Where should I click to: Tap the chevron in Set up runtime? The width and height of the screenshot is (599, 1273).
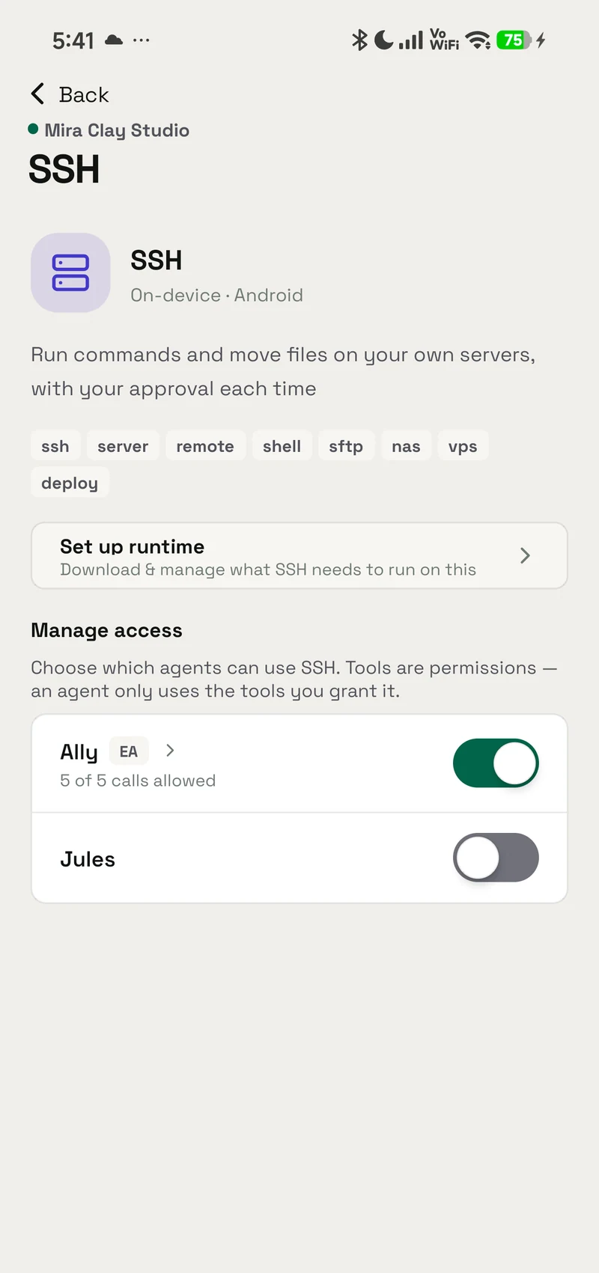[x=525, y=555]
